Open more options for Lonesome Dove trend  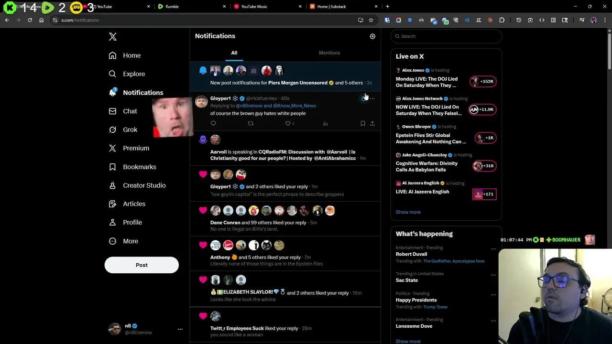493,321
